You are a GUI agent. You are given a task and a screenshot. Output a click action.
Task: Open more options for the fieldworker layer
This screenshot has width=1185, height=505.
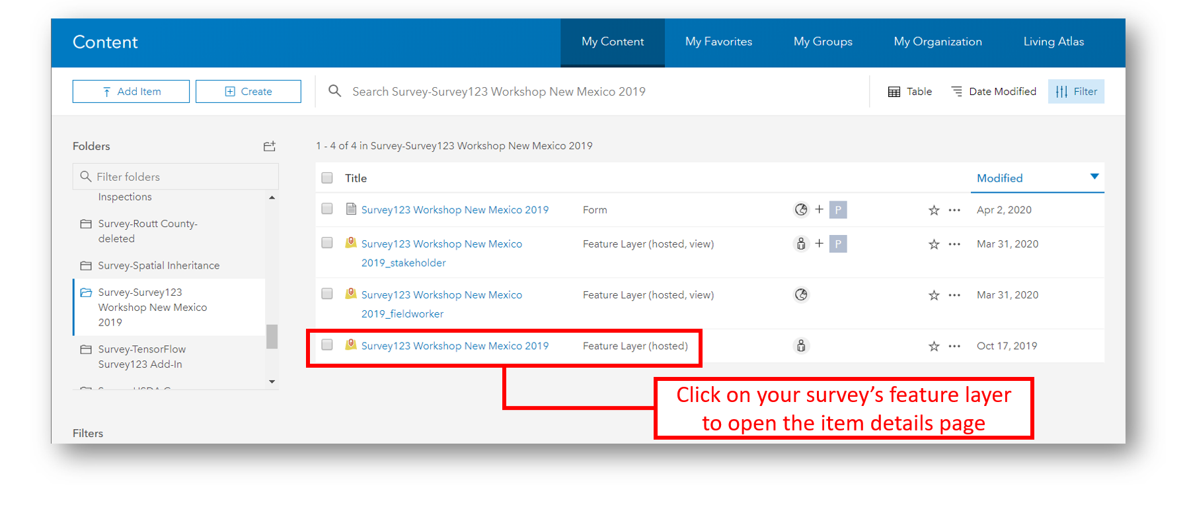[x=954, y=295]
